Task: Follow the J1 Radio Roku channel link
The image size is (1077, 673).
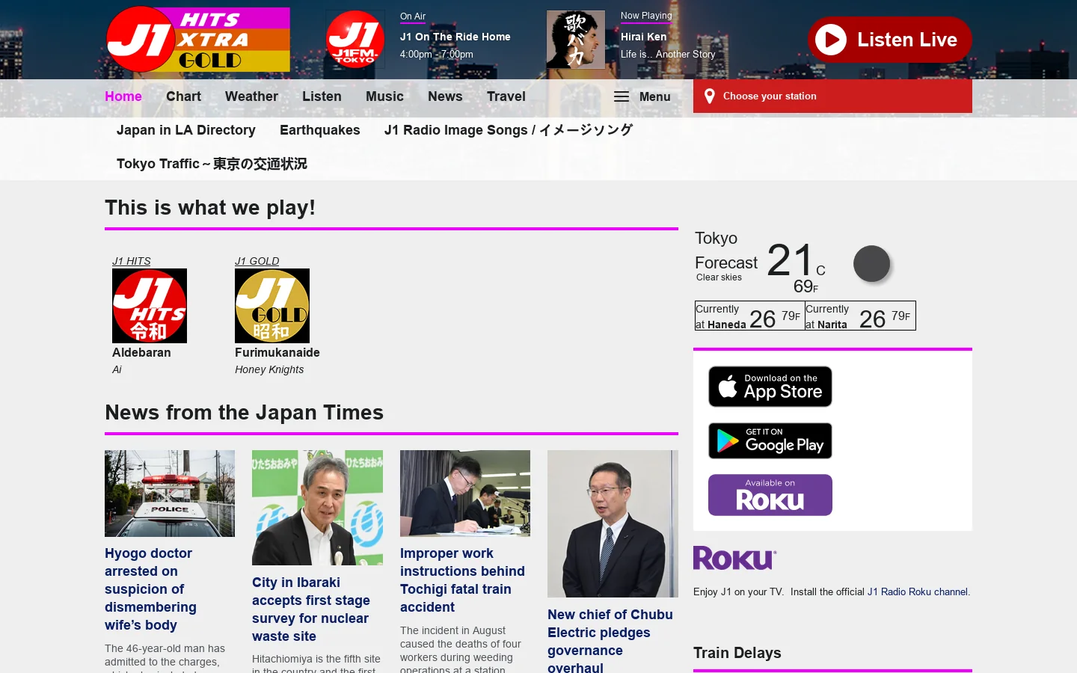Action: point(918,591)
